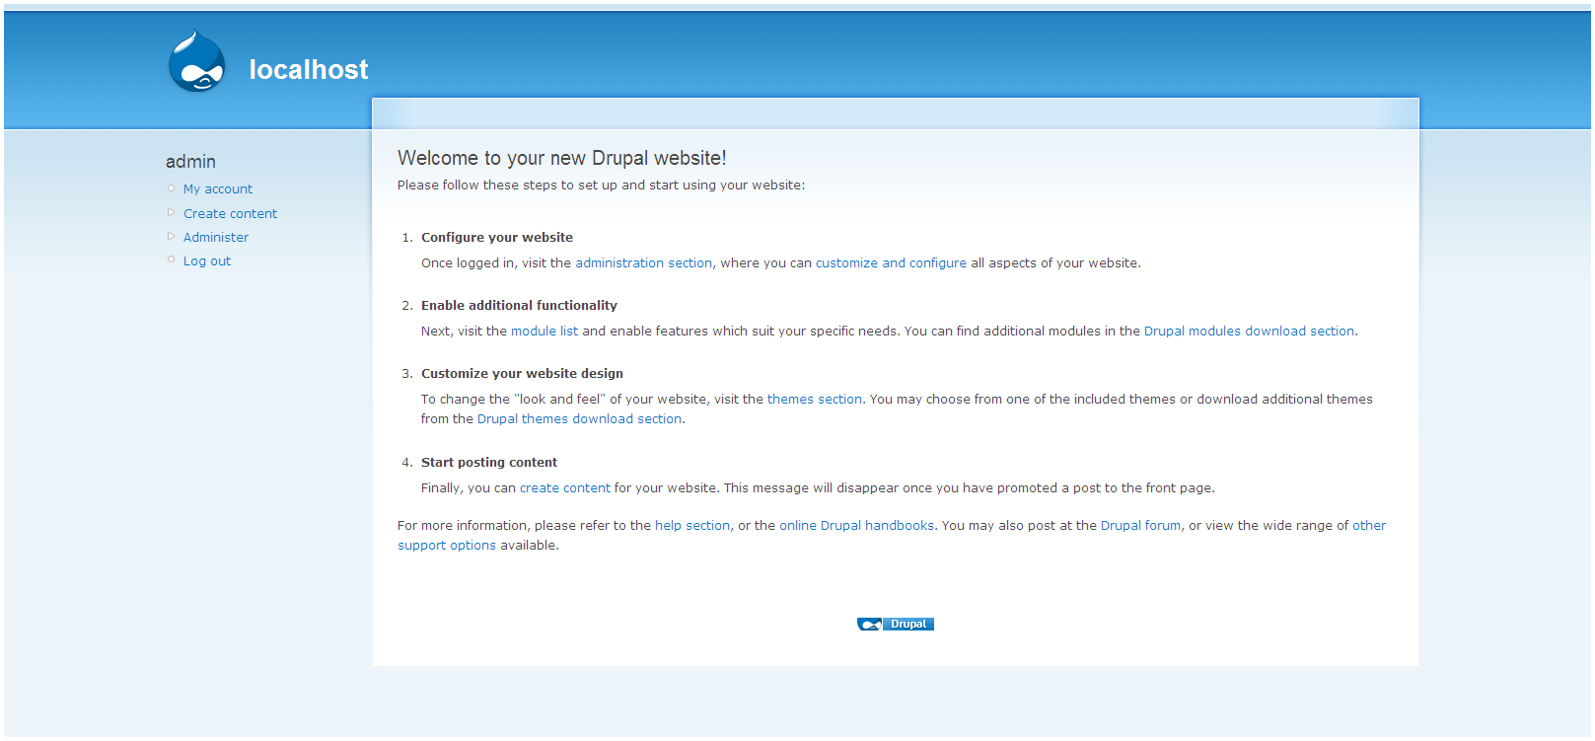Screen dimensions: 1595x741
Task: Click 'Customize your website design' step title
Action: 522,373
